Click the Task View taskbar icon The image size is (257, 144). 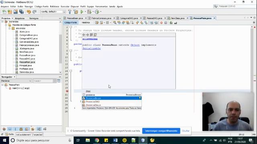pos(78,140)
